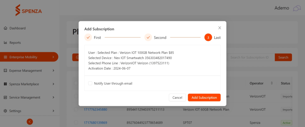This screenshot has height=127, width=305.
Task: Open subscription link 1717680139869
Action: tap(95, 123)
